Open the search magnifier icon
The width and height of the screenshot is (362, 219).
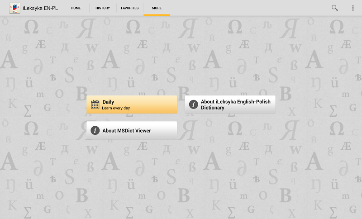point(334,8)
